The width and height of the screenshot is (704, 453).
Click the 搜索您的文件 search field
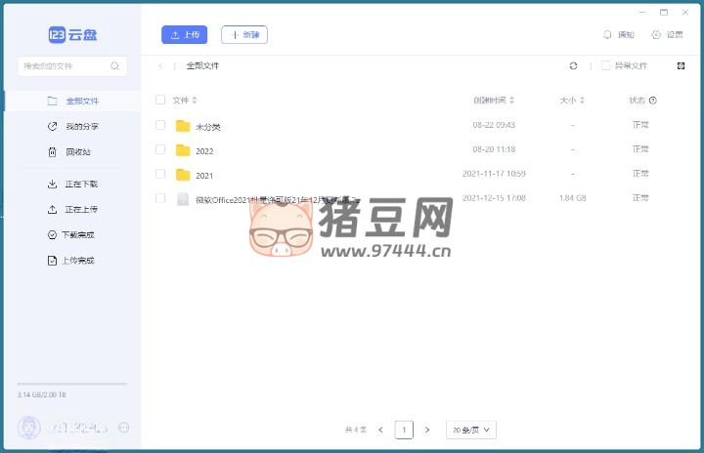coord(65,66)
